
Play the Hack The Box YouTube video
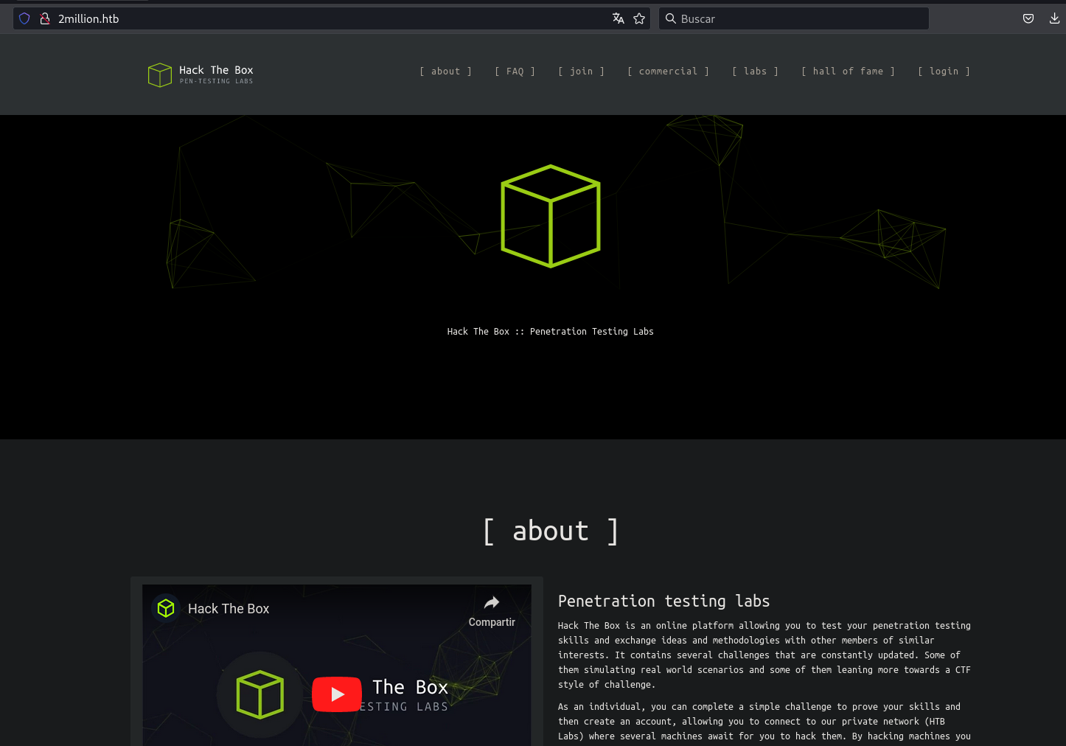337,694
